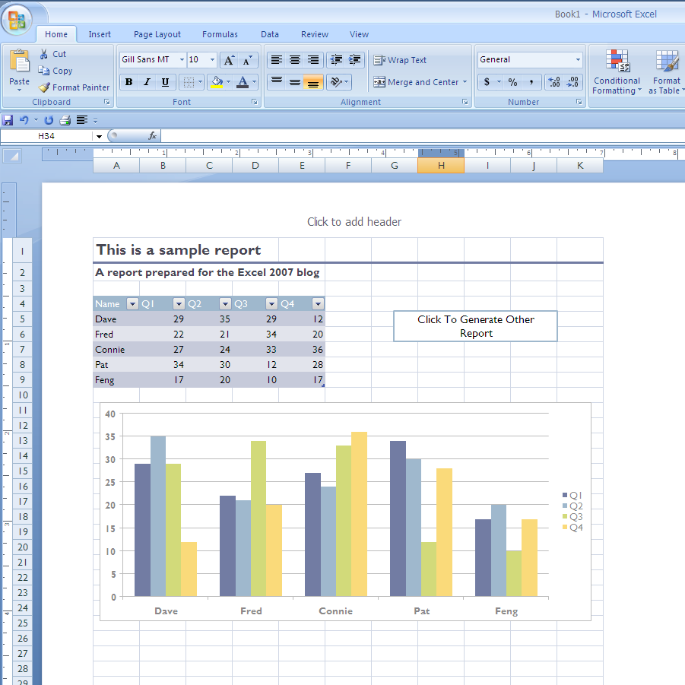Viewport: 685px width, 685px height.
Task: Save the workbook from Quick Access toolbar
Action: coord(8,120)
